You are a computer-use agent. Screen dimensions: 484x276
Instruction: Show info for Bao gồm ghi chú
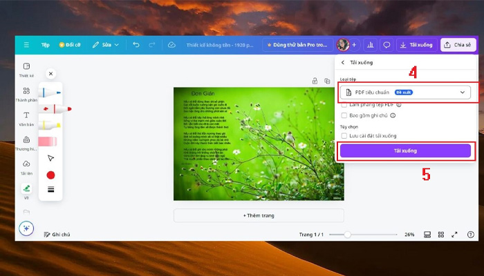[393, 115]
